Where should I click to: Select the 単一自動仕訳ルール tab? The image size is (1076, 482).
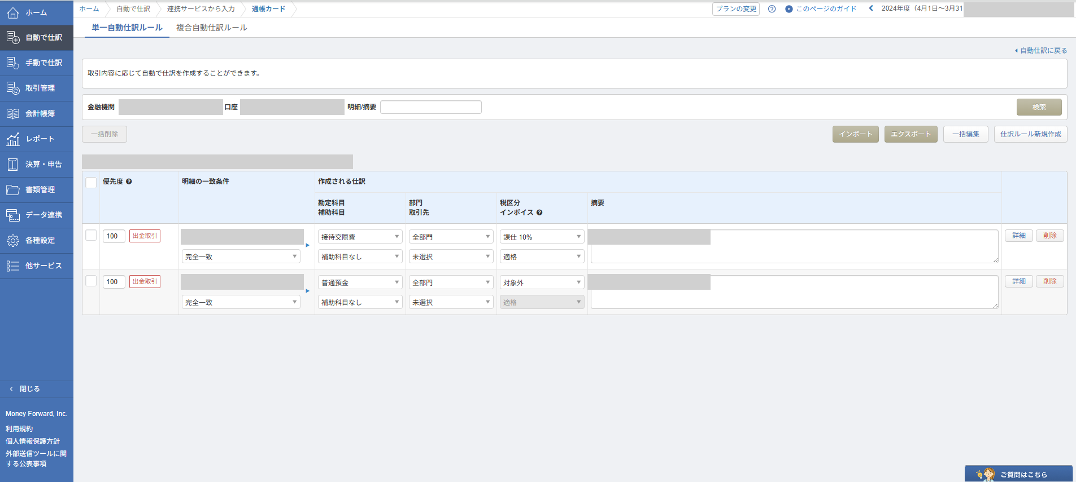(127, 28)
